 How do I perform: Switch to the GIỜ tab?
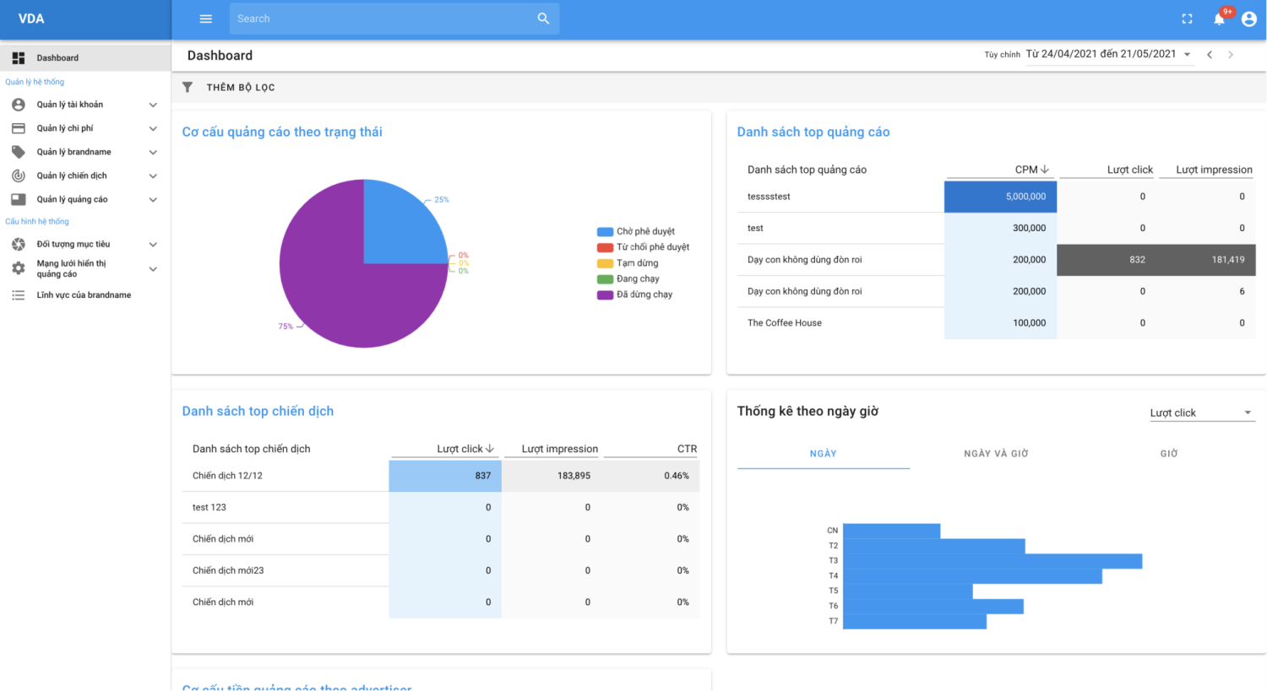(x=1169, y=454)
